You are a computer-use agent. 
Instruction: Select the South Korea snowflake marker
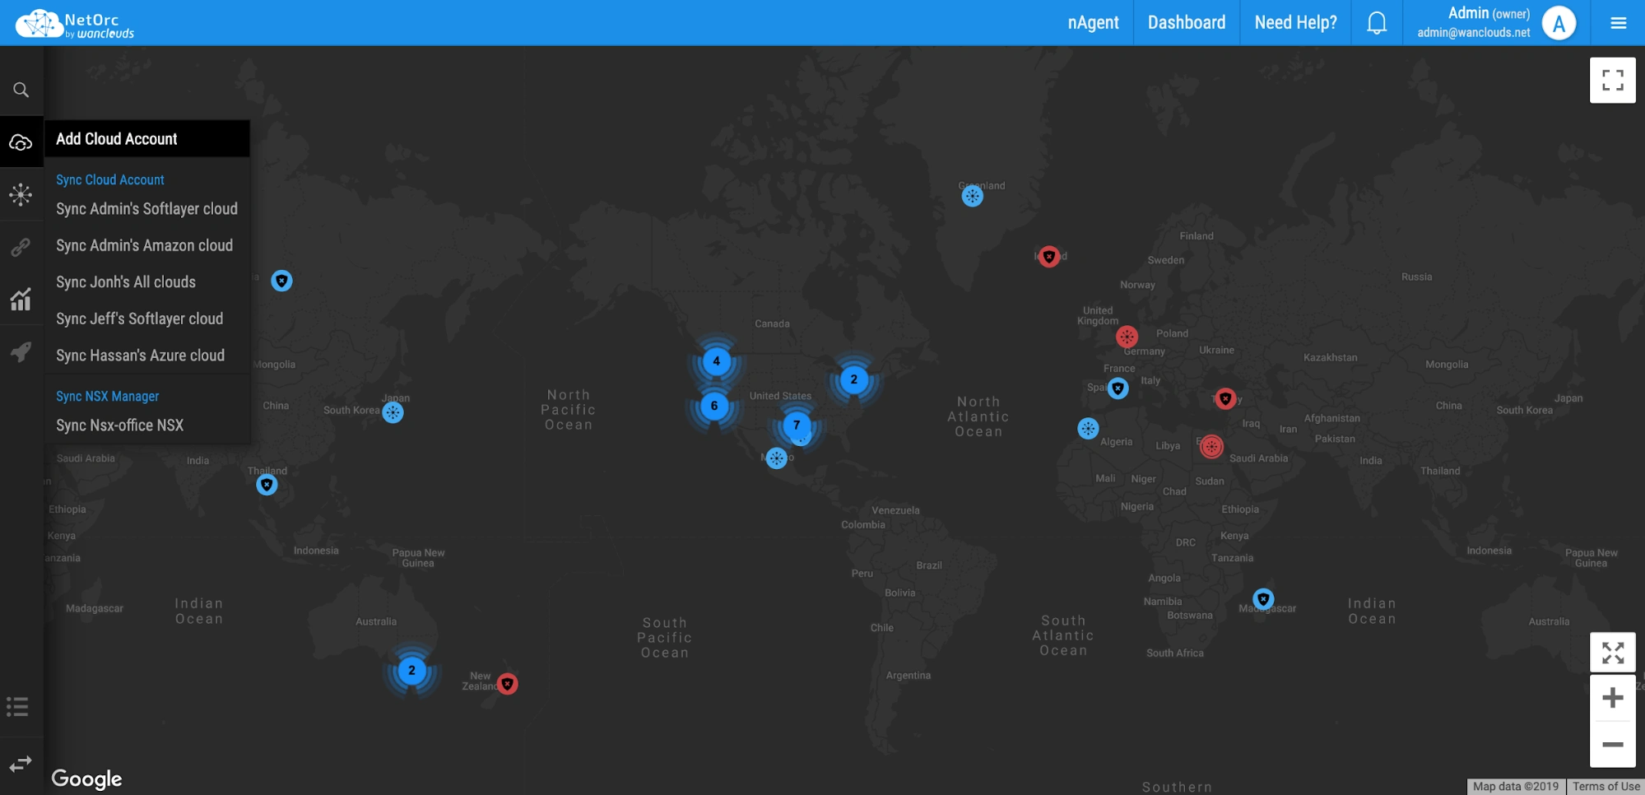point(393,412)
